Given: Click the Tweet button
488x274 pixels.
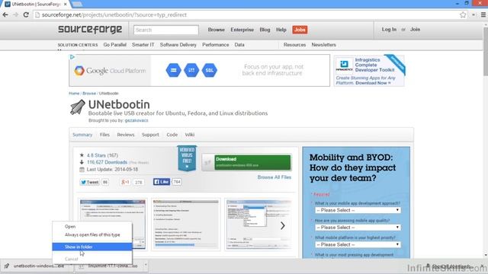Looking at the screenshot, I should 90,182.
